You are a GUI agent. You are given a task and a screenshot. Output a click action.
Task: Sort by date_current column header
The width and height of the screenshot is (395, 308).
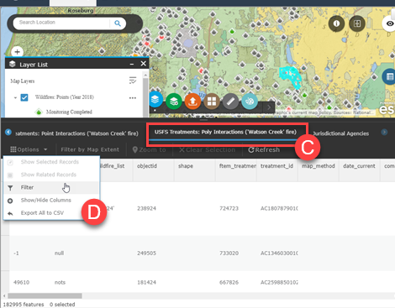coord(360,170)
